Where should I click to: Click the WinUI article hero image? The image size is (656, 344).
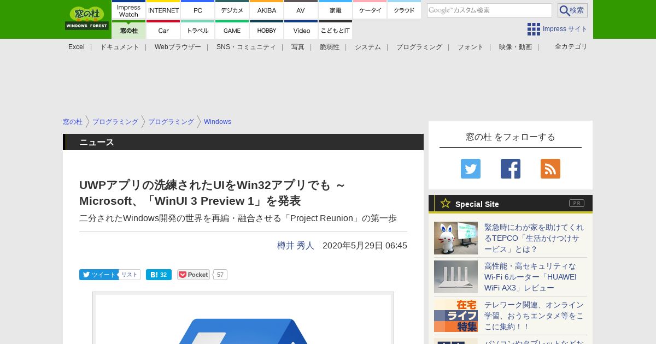point(243,318)
